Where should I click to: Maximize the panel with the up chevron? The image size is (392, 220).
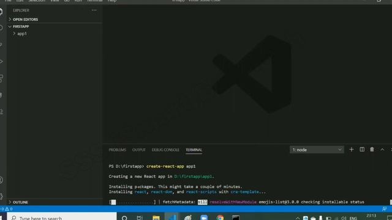click(382, 149)
